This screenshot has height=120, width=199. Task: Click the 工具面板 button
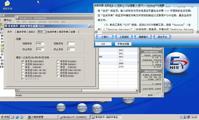coord(124,37)
